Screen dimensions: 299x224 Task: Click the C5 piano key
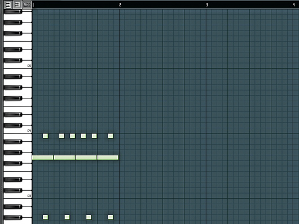pos(17,66)
